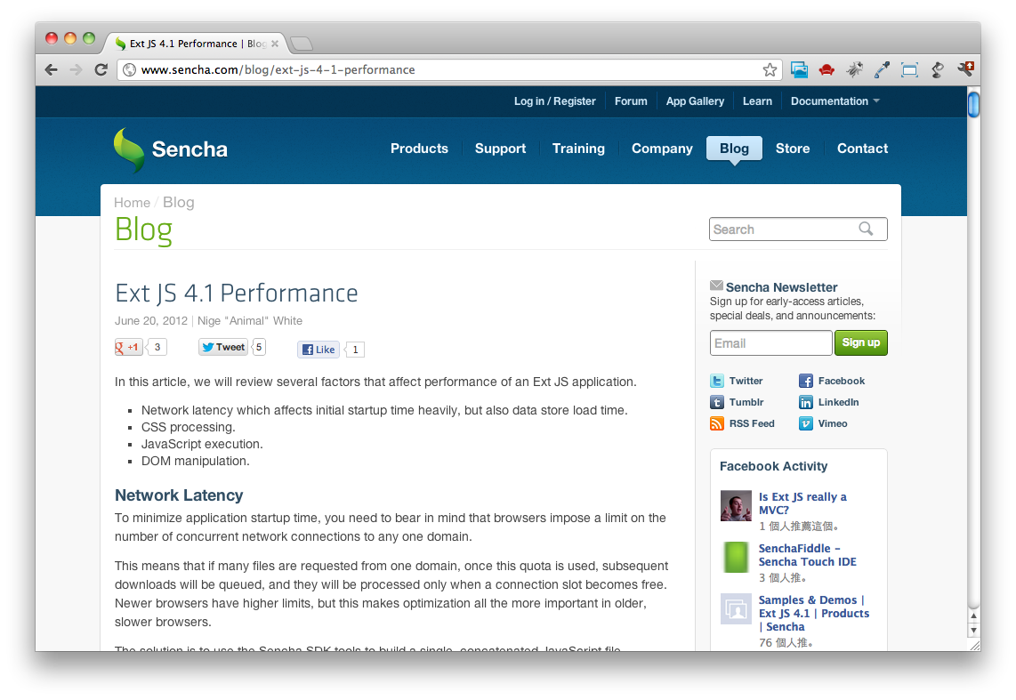Viewport: 1016px width, 700px height.
Task: Click the Vimeo icon
Action: [x=805, y=423]
